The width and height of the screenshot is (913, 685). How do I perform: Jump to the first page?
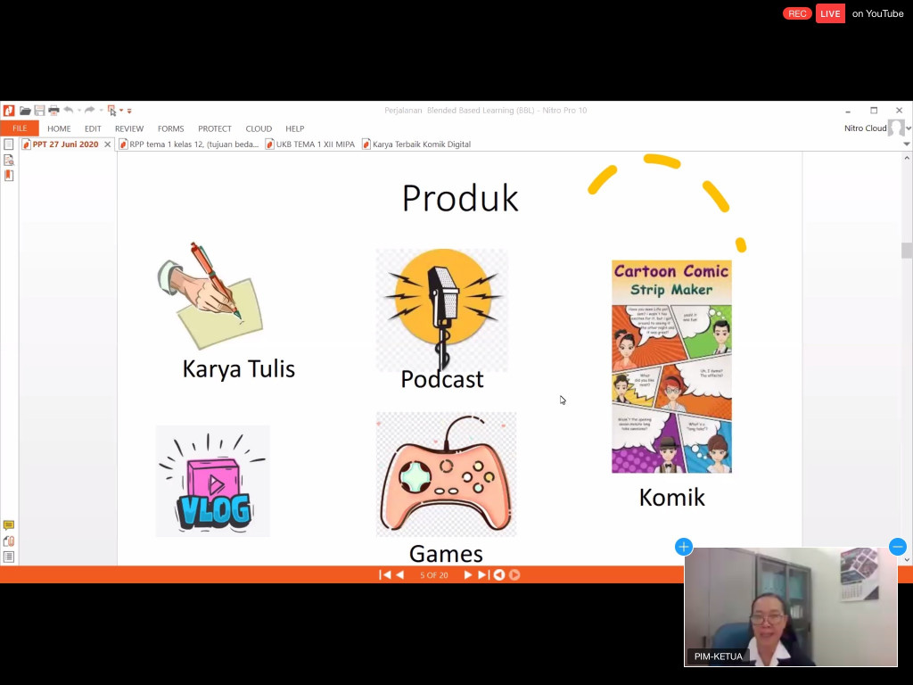(x=384, y=575)
